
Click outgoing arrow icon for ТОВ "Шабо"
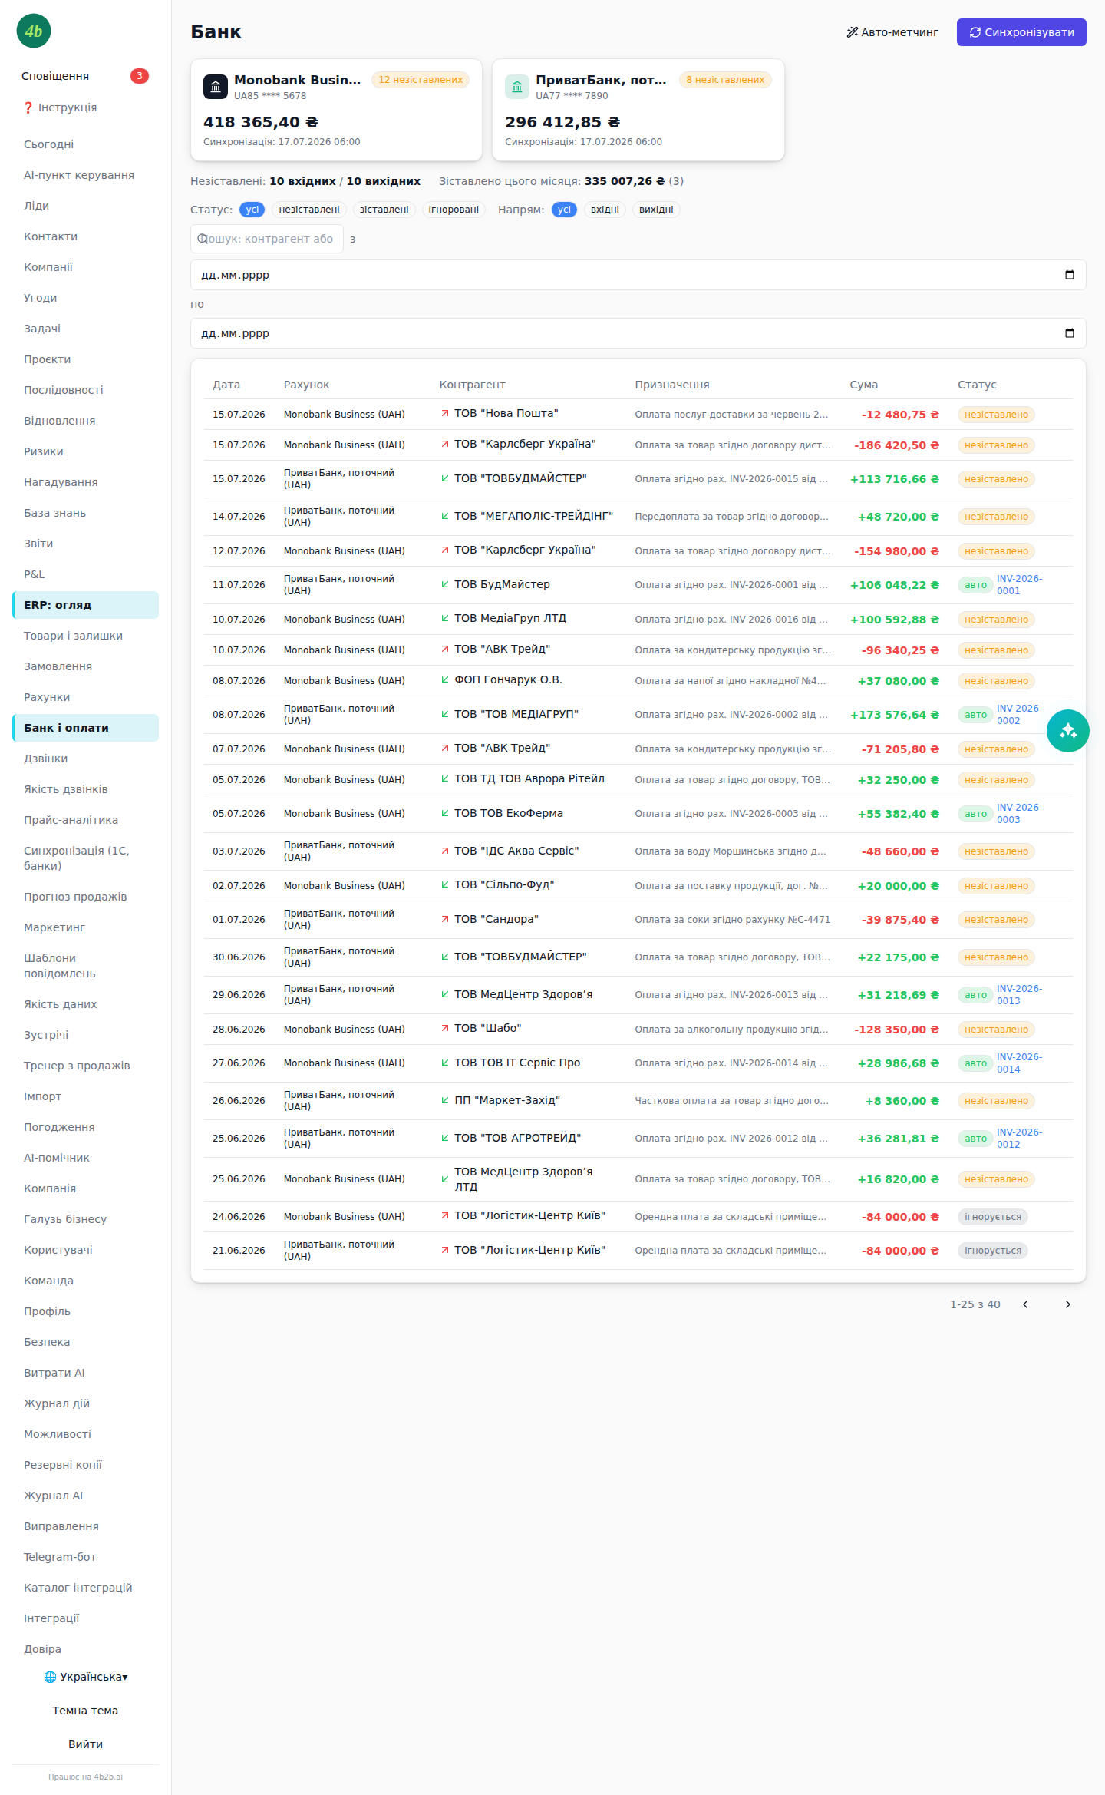[x=445, y=1028]
